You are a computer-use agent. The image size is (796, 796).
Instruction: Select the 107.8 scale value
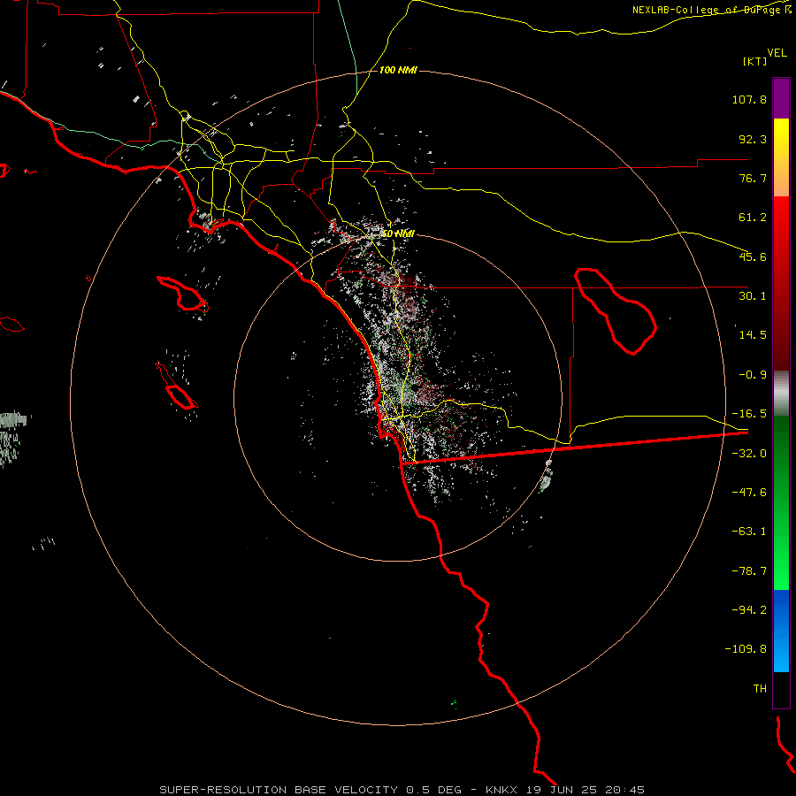tap(749, 99)
